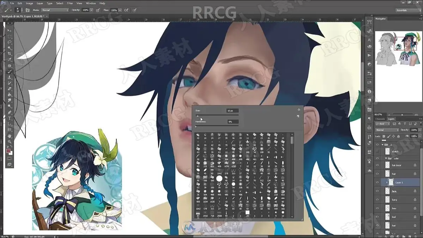Select the Crop tool
423x238 pixels.
(10, 54)
